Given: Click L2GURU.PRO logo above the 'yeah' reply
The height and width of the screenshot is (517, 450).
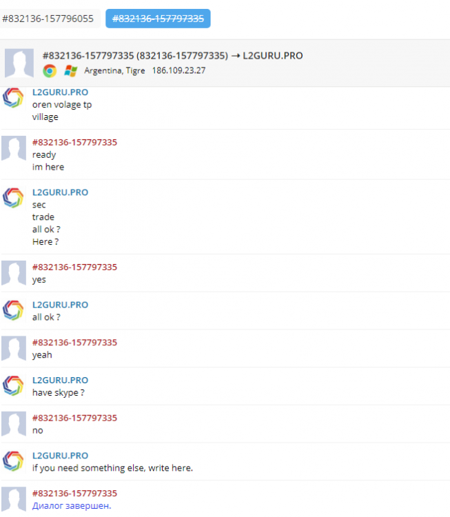Looking at the screenshot, I should [13, 311].
